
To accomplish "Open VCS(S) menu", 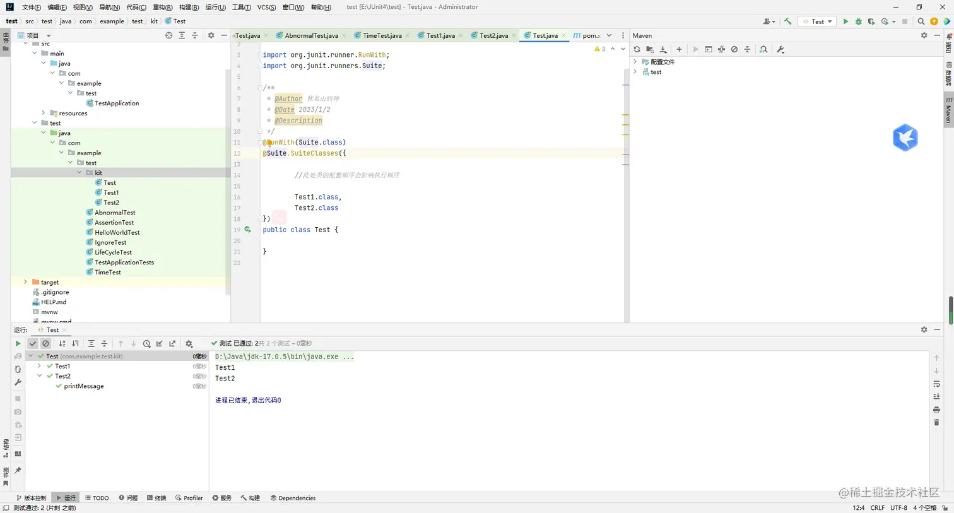I will pyautogui.click(x=266, y=7).
